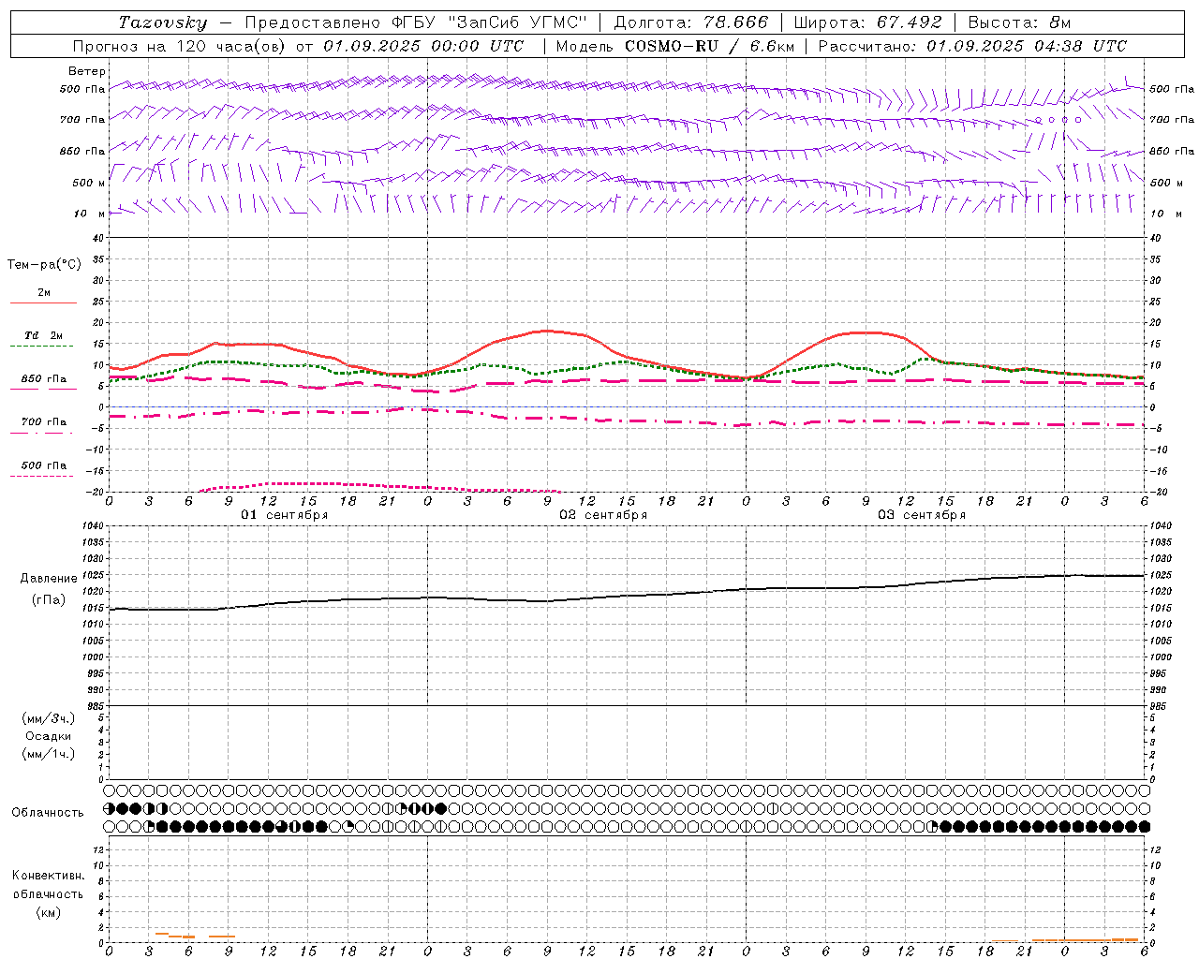The height and width of the screenshot is (959, 1199).
Task: Select the "Высота: 8м" header value
Action: coord(1019,22)
